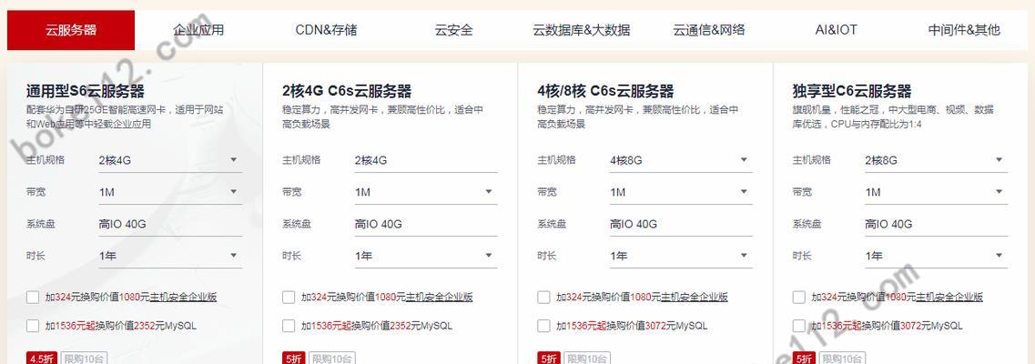Screen dimensions: 1035x364
Task: Switch to 云数据库&大数据 tab
Action: (x=582, y=30)
